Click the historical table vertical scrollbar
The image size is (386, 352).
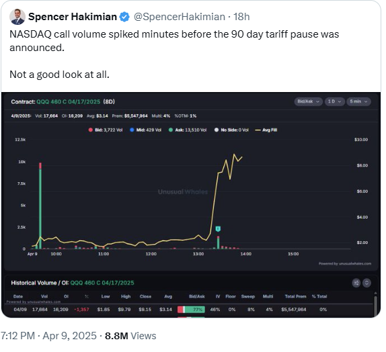click(x=375, y=305)
